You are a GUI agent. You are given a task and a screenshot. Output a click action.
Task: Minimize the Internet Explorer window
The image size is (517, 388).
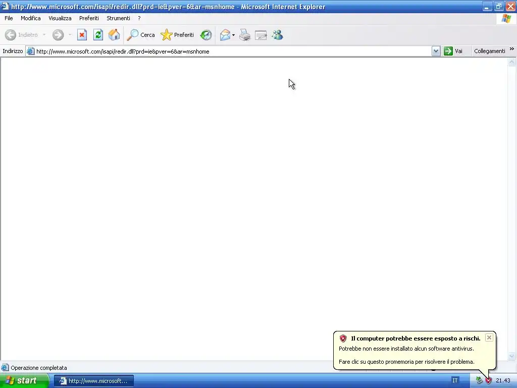(x=487, y=7)
